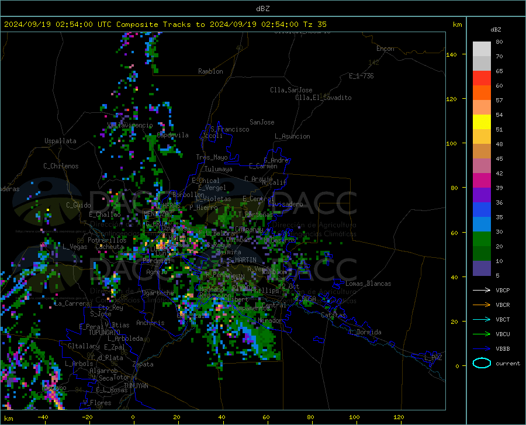Select the TUPUNGATO map label
Viewport: 526px width, 425px height.
coord(105,333)
